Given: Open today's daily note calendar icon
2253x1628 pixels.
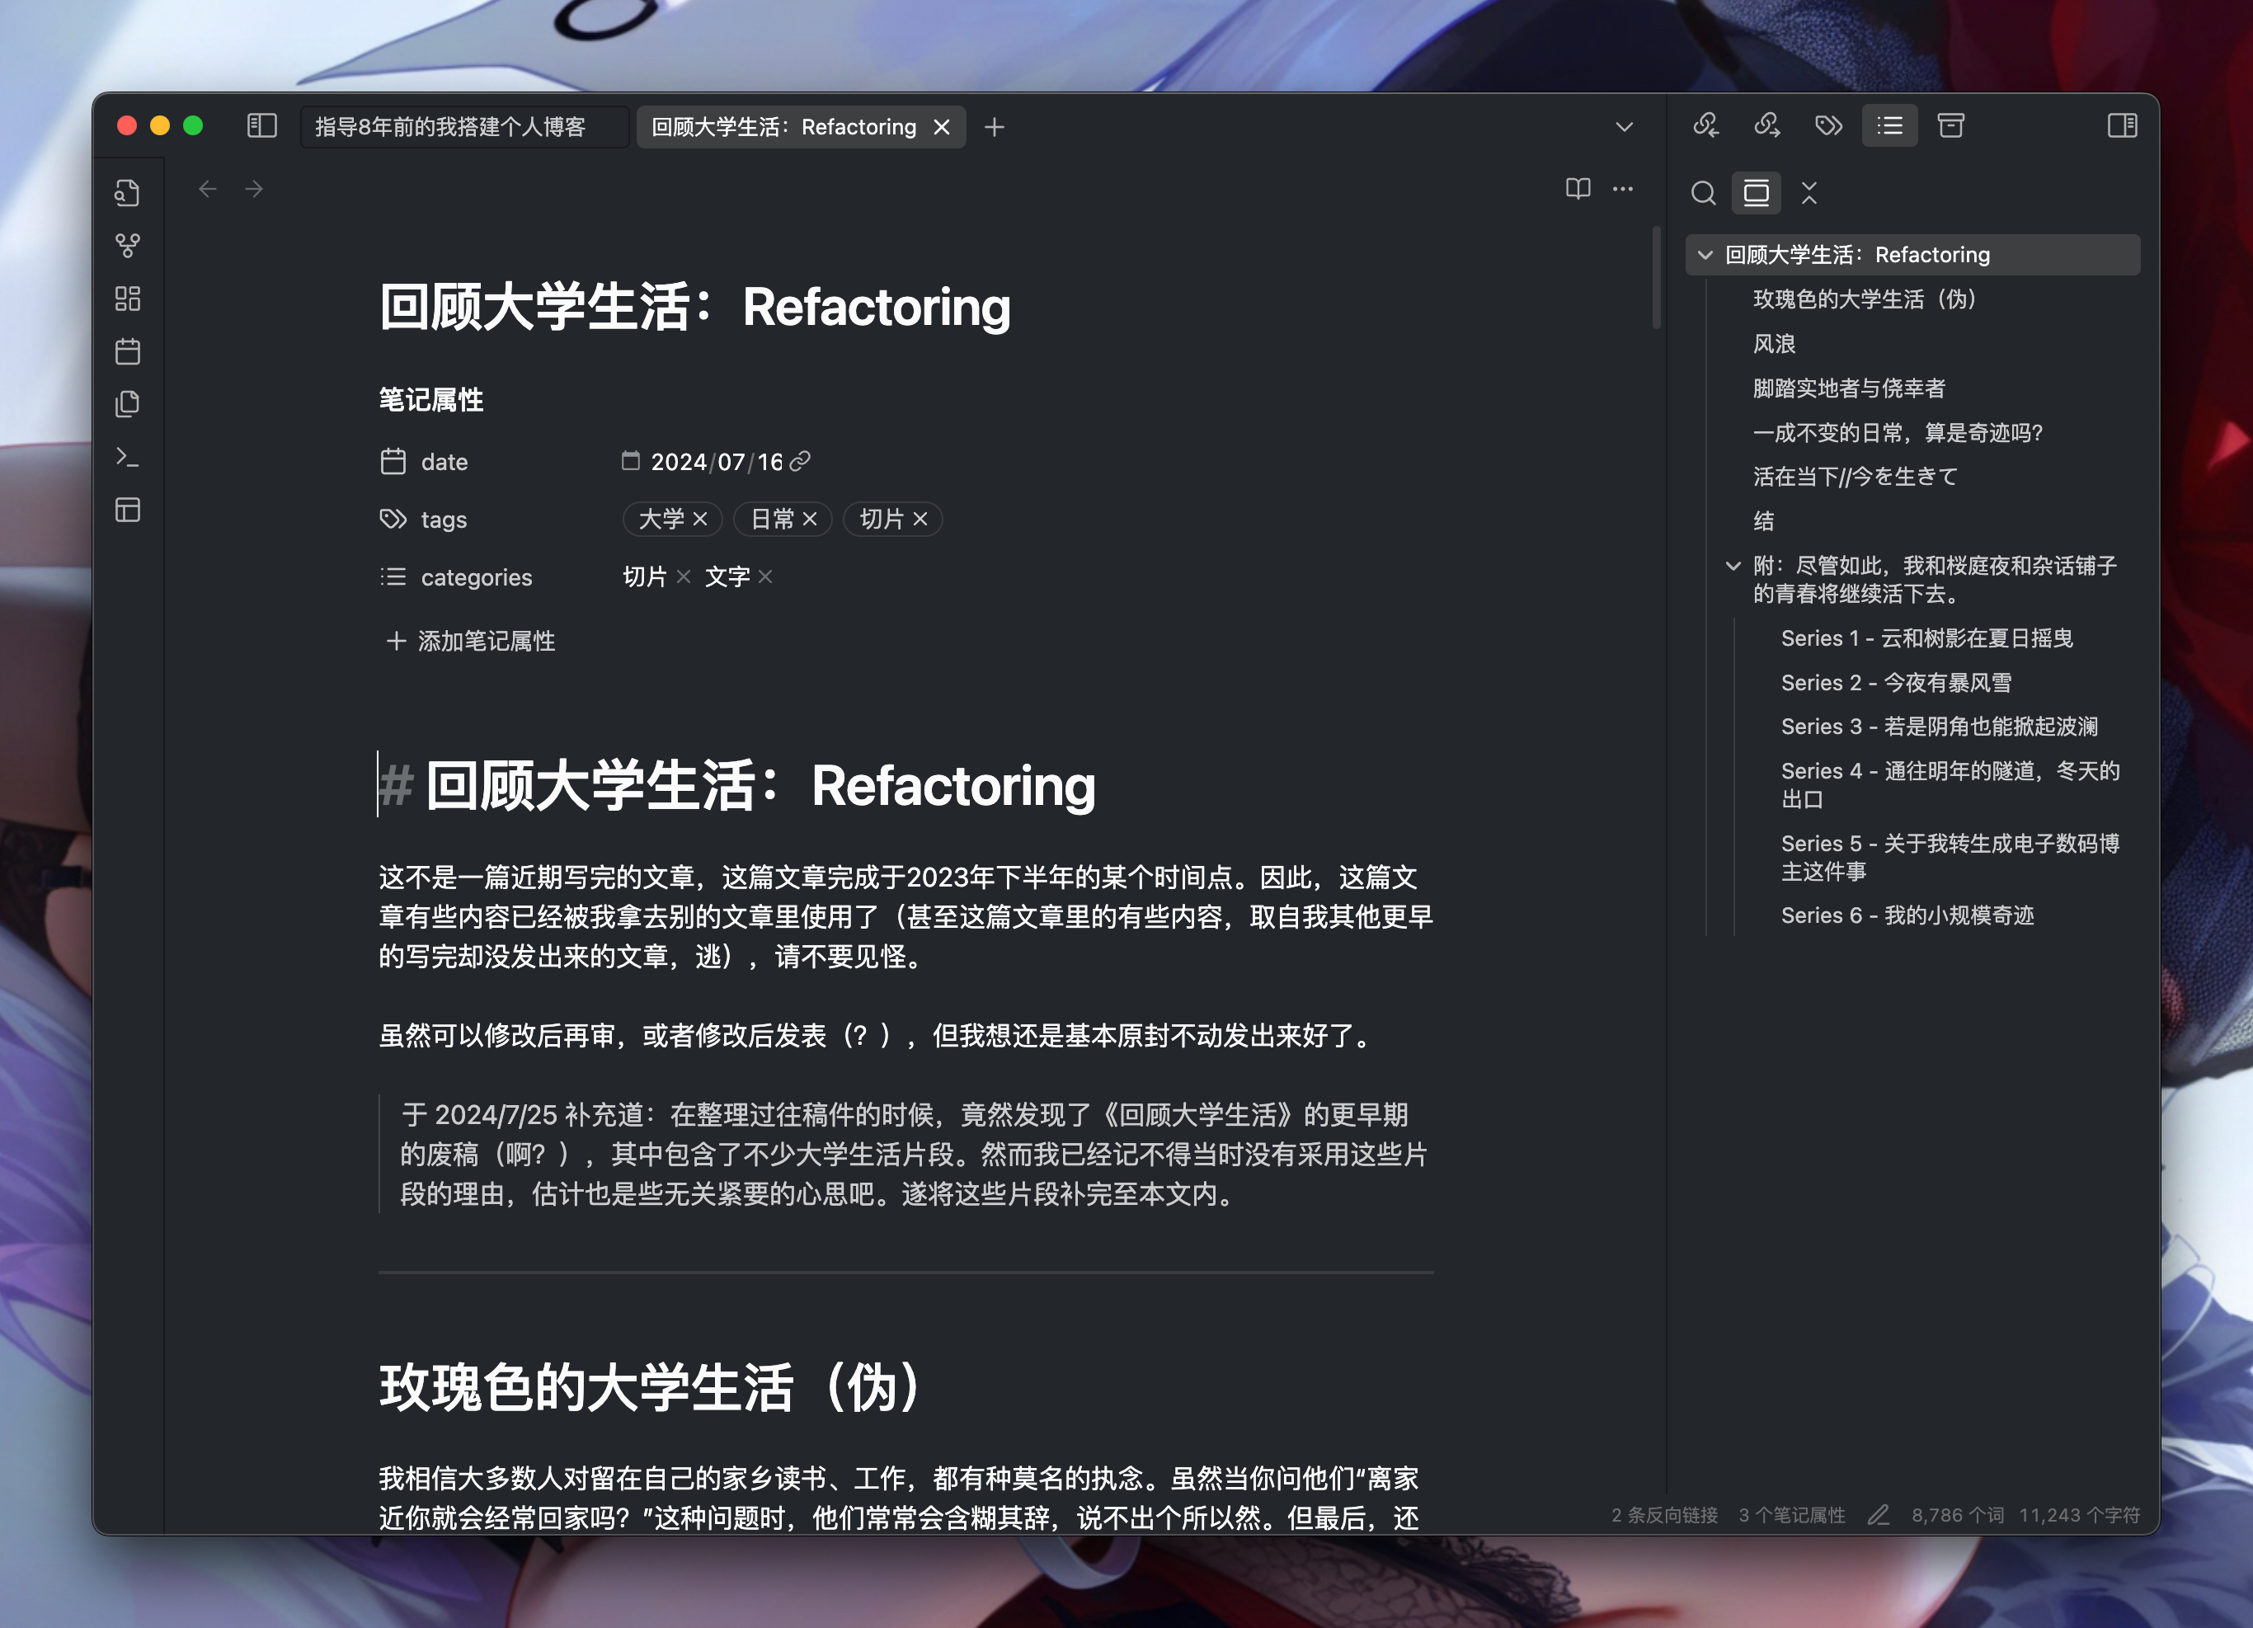Looking at the screenshot, I should (127, 351).
